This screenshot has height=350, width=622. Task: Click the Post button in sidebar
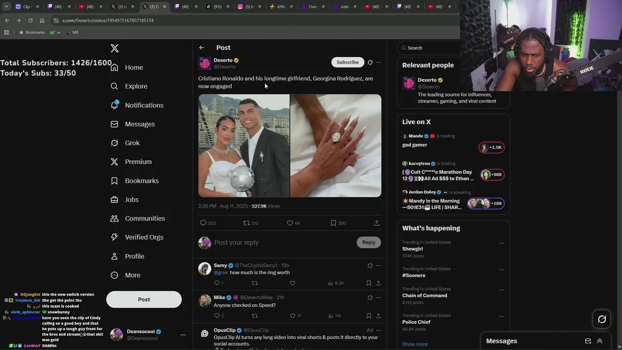pyautogui.click(x=144, y=299)
